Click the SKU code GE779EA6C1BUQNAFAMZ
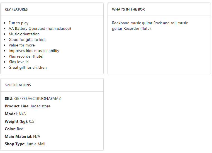This screenshot has height=153, width=212. point(38,98)
